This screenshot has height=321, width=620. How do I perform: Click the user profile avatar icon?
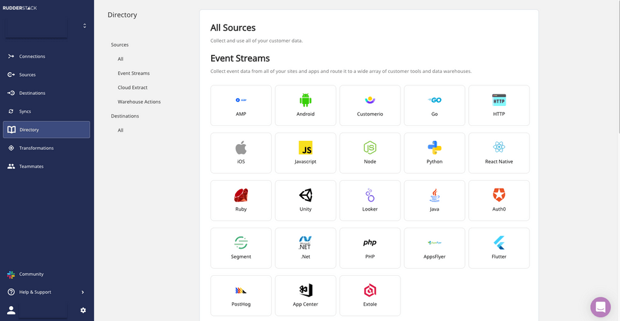(x=11, y=310)
